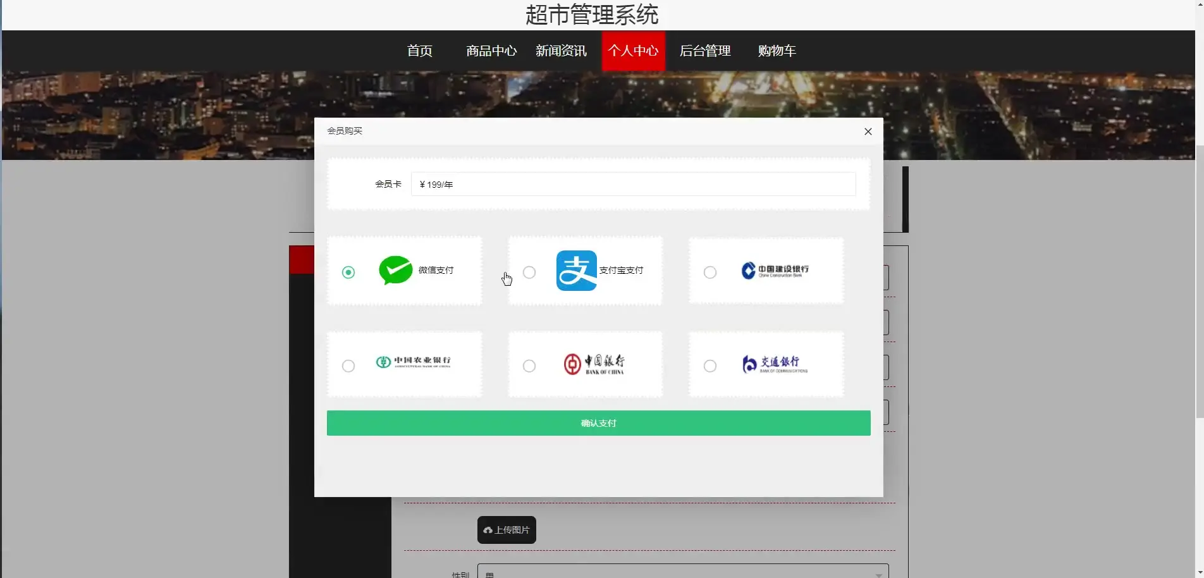Screen dimensions: 1204x578
Task: Click the 超市管理系统 page title
Action: [x=592, y=15]
